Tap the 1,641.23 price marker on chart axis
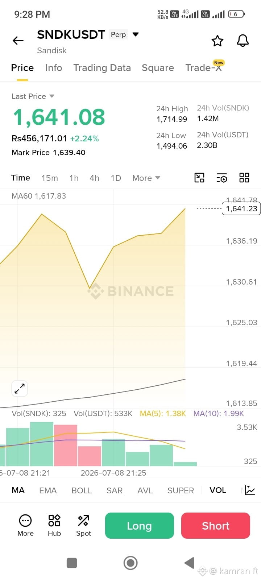Screen dimensions: 261x580 click(241, 209)
